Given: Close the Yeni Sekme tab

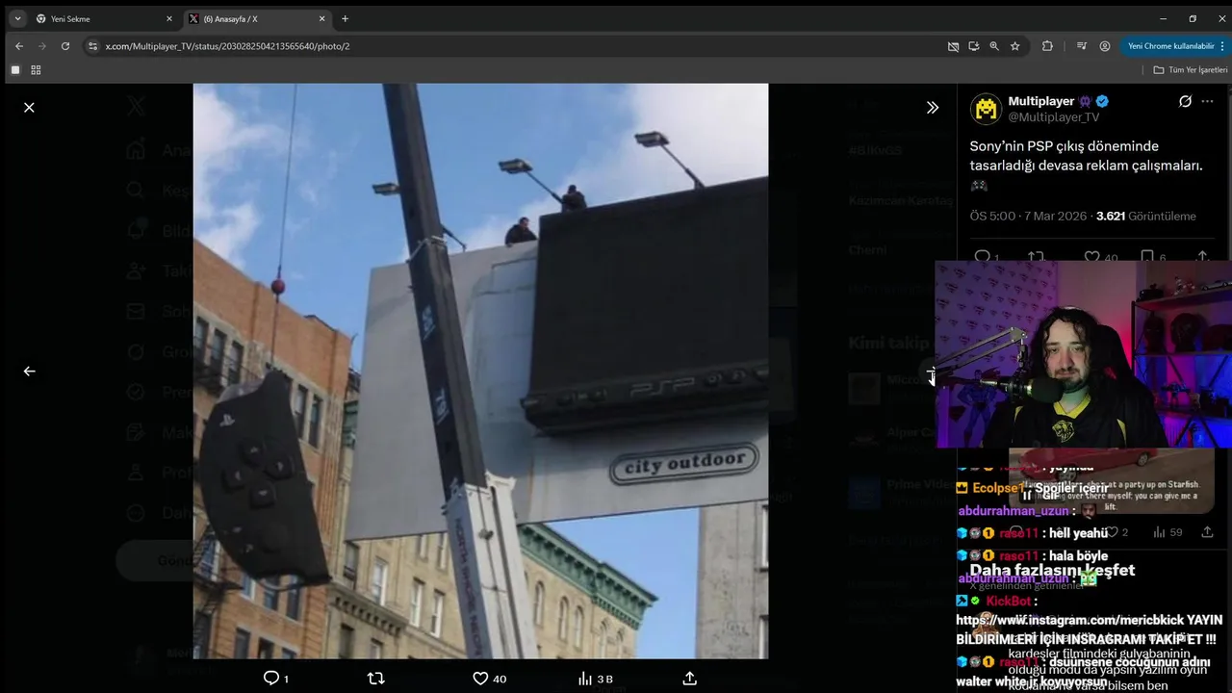Looking at the screenshot, I should pos(169,18).
